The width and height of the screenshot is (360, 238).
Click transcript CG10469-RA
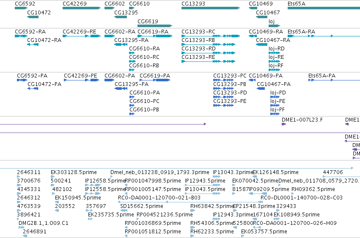pos(266,31)
